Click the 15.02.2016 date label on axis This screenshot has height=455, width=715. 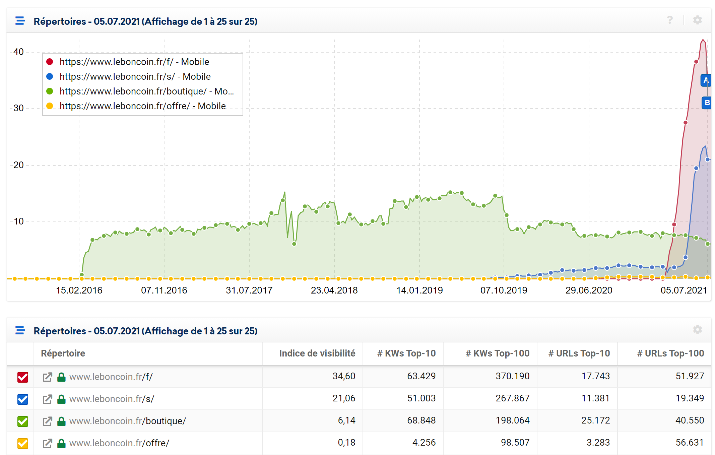[x=79, y=290]
